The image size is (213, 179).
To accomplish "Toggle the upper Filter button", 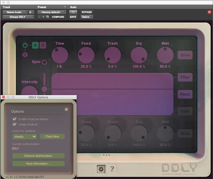I will (x=185, y=77).
